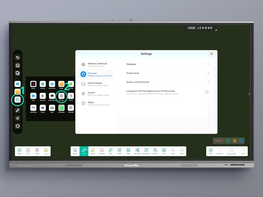263x197 pixels.
Task: Close the Settings dialog
Action: (x=211, y=54)
